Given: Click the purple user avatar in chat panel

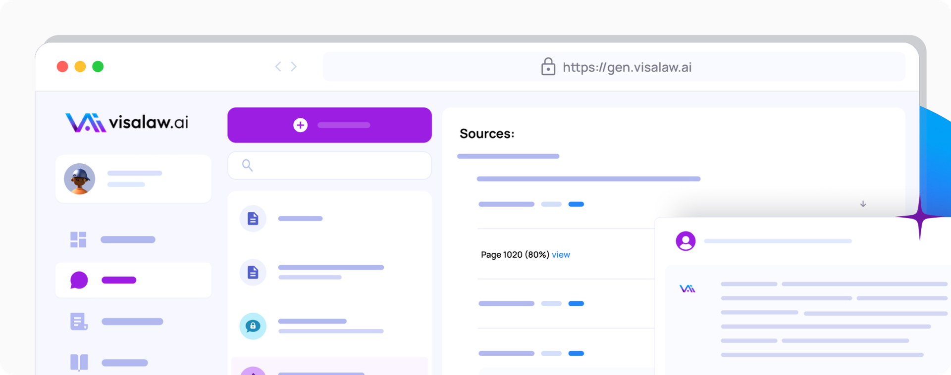Looking at the screenshot, I should [686, 241].
